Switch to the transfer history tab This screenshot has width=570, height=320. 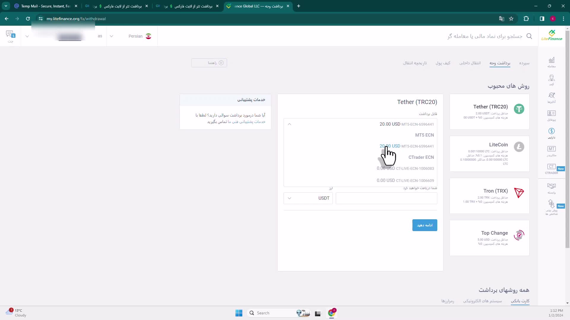[x=415, y=63]
